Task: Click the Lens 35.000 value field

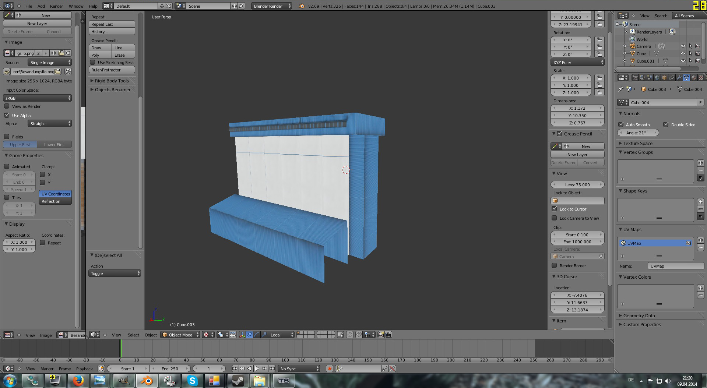Action: click(x=577, y=184)
